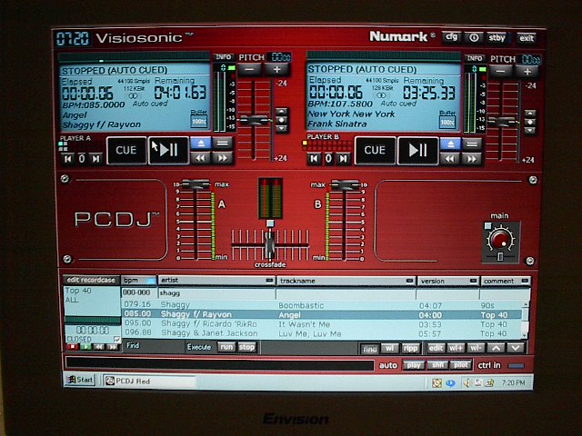Open the INFO panel for Player B
Image resolution: width=582 pixels, height=436 pixels.
click(x=475, y=58)
